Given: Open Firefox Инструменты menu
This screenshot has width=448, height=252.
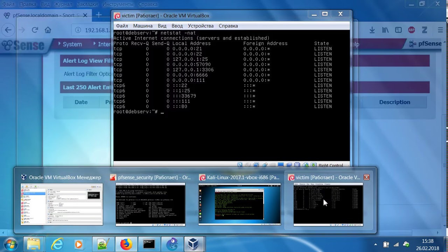Looking at the screenshot, I should coord(118,5).
